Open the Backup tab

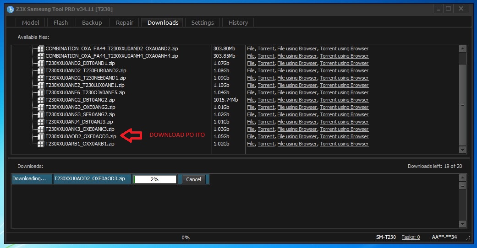pos(92,22)
